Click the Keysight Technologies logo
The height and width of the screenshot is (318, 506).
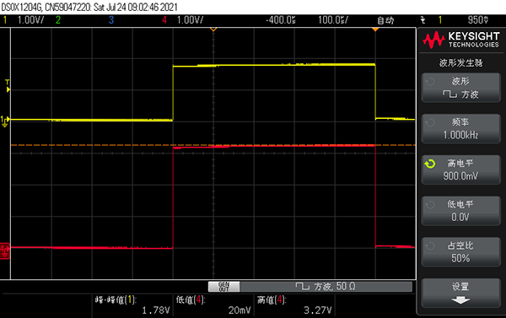(x=460, y=40)
